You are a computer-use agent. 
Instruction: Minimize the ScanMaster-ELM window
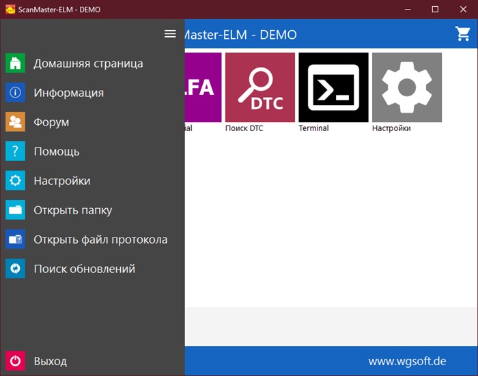tap(408, 10)
